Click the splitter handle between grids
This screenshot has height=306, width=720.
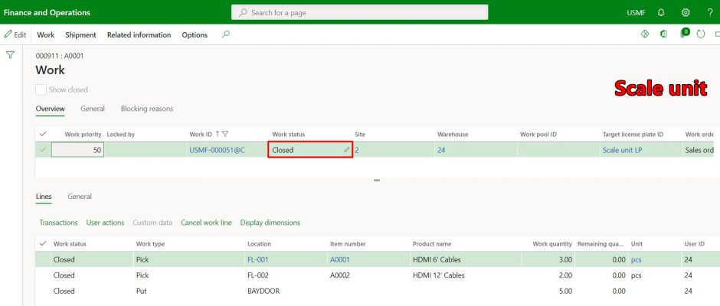377,181
